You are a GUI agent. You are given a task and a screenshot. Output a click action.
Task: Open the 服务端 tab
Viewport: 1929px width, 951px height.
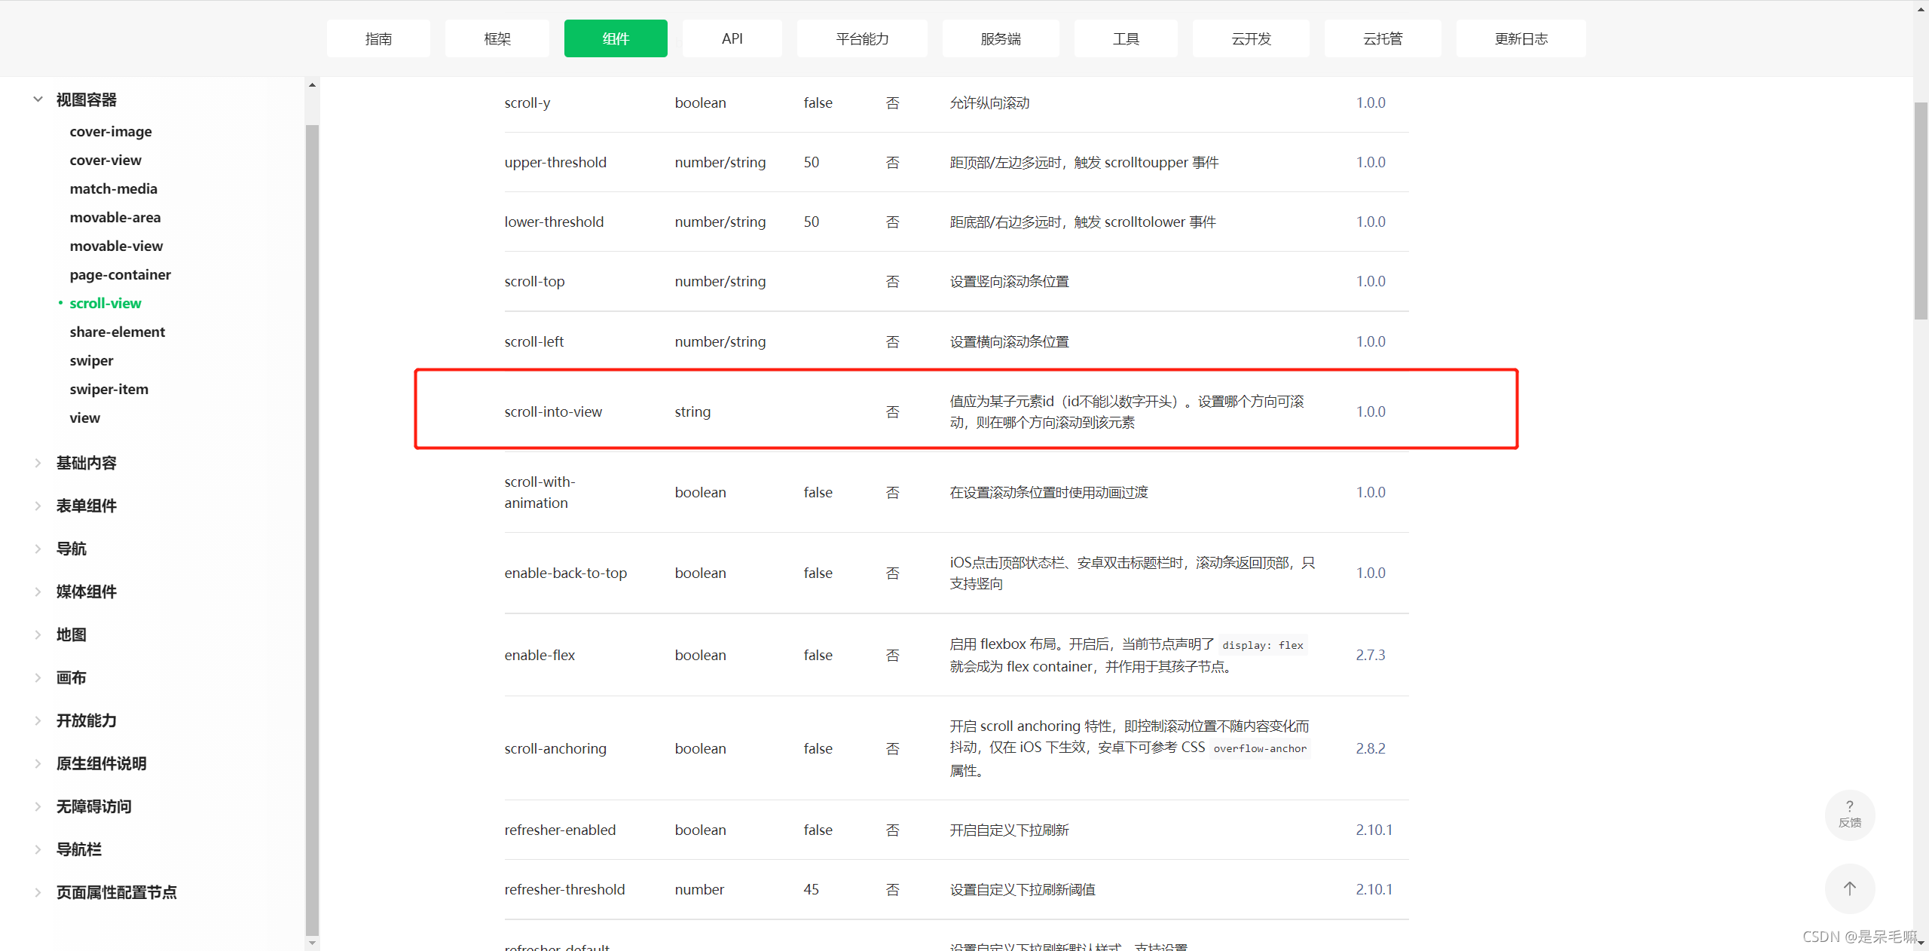[1001, 38]
